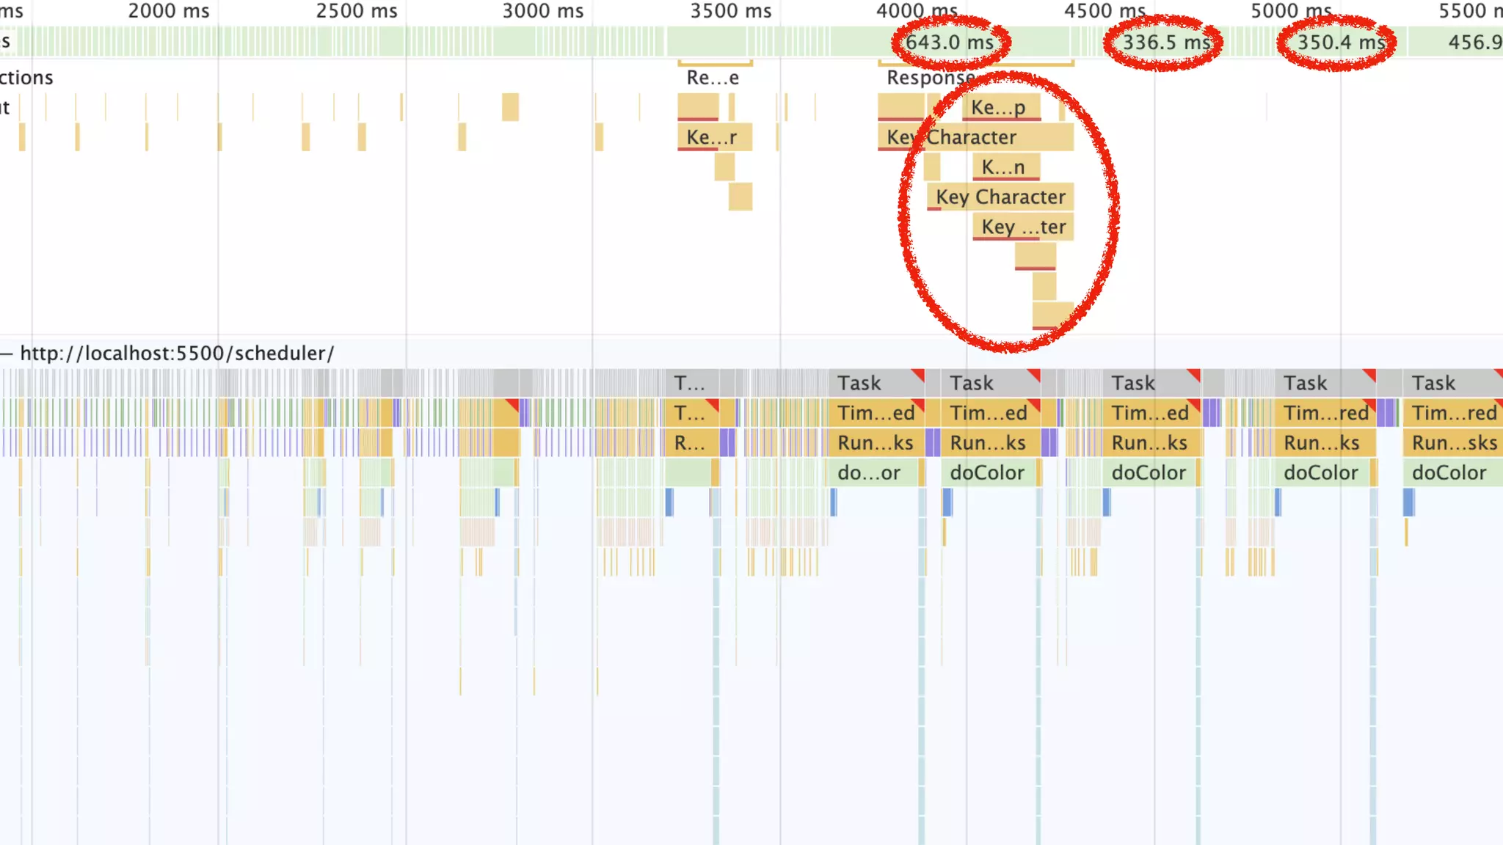1503x845 pixels.
Task: Select the 'Run...sks' microtasks block
Action: click(1454, 443)
